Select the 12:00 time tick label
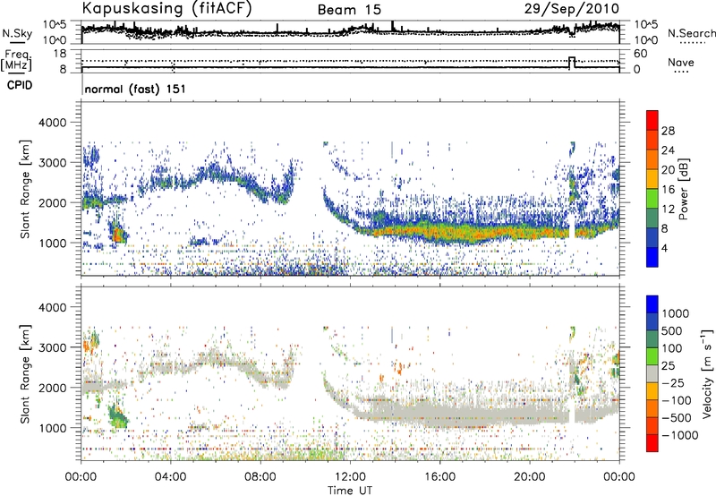The image size is (716, 496). 350,477
